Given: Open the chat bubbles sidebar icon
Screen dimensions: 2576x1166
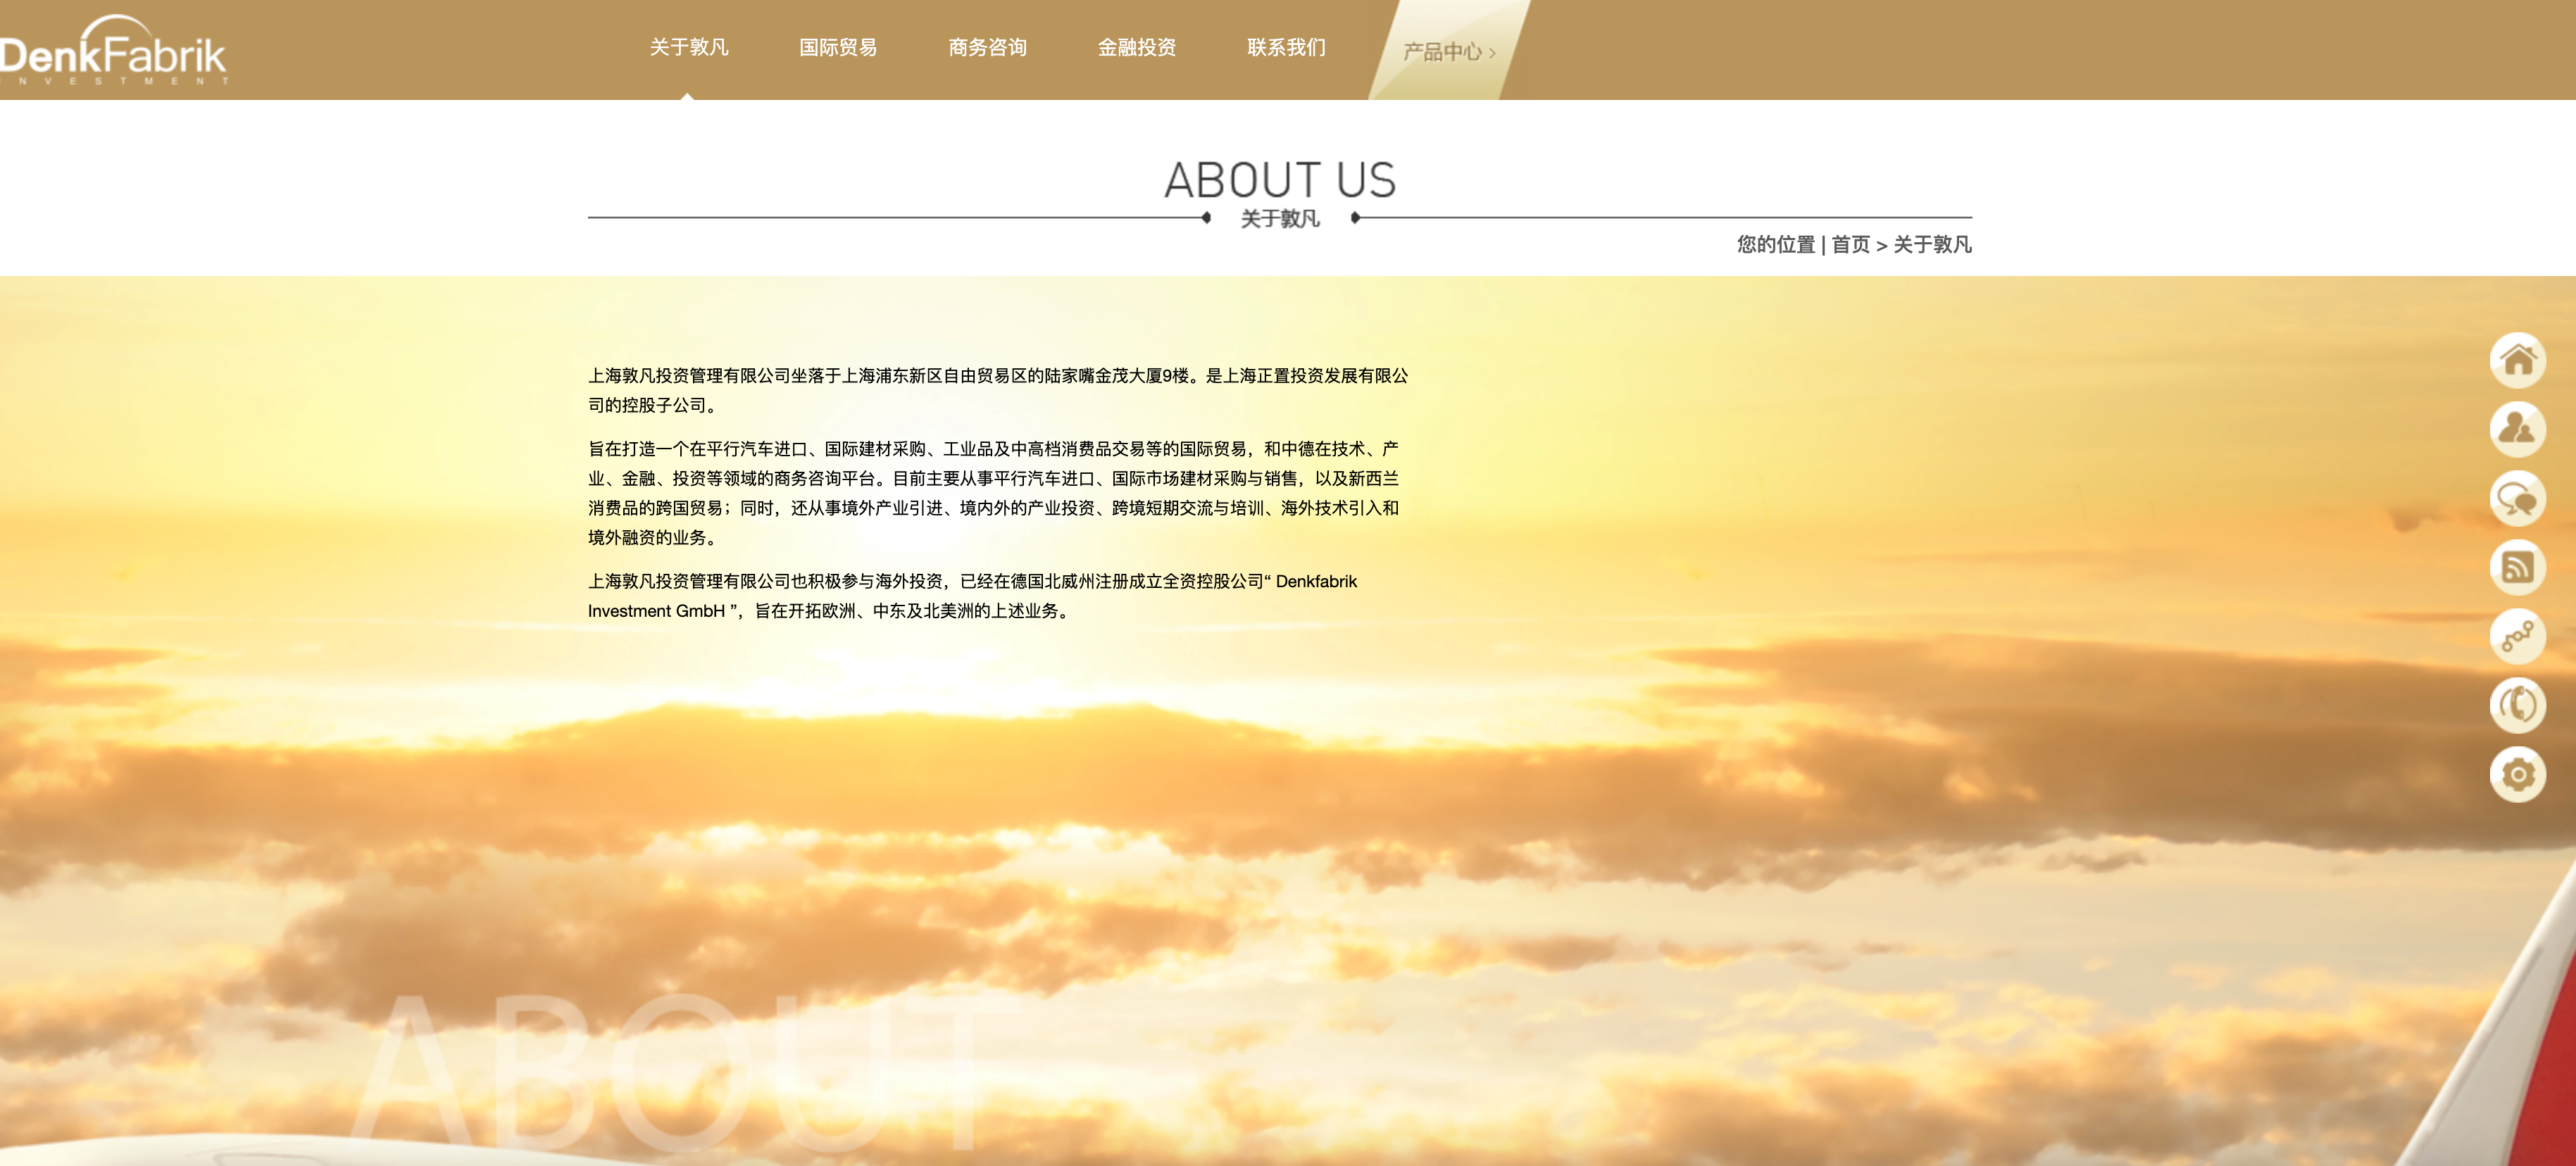Looking at the screenshot, I should [2517, 498].
